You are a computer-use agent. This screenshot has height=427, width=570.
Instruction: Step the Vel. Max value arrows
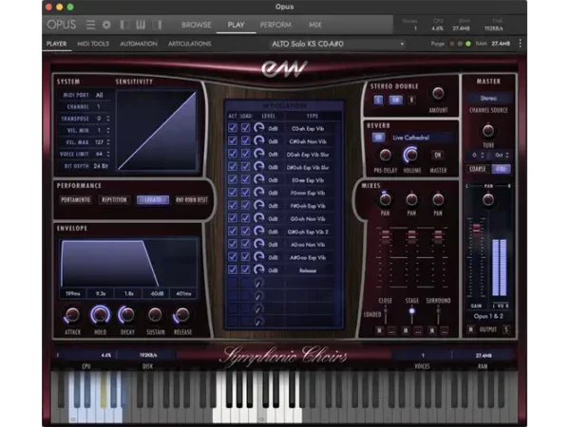[108, 142]
